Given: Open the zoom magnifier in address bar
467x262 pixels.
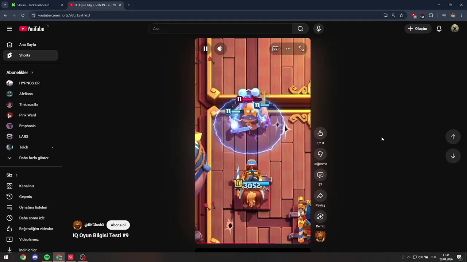Looking at the screenshot, I should pyautogui.click(x=393, y=15).
